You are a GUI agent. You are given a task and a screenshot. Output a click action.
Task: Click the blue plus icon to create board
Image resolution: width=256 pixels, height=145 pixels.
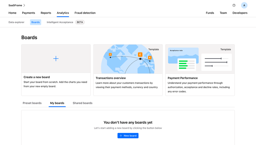[56, 59]
